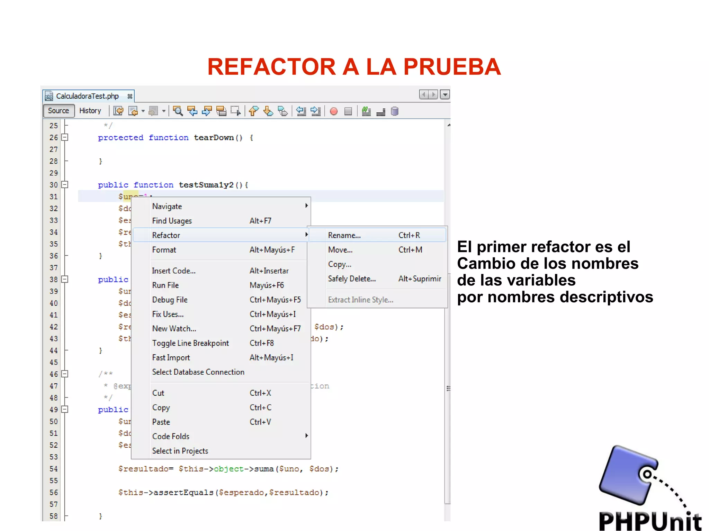Choose Rename... in Refactor submenu
The height and width of the screenshot is (531, 709).
coord(377,235)
